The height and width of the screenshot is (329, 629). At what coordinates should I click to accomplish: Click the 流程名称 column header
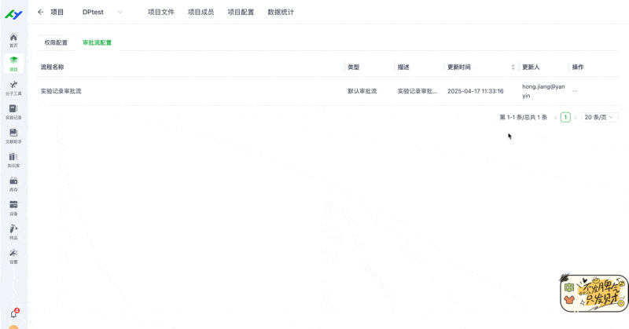(52, 67)
